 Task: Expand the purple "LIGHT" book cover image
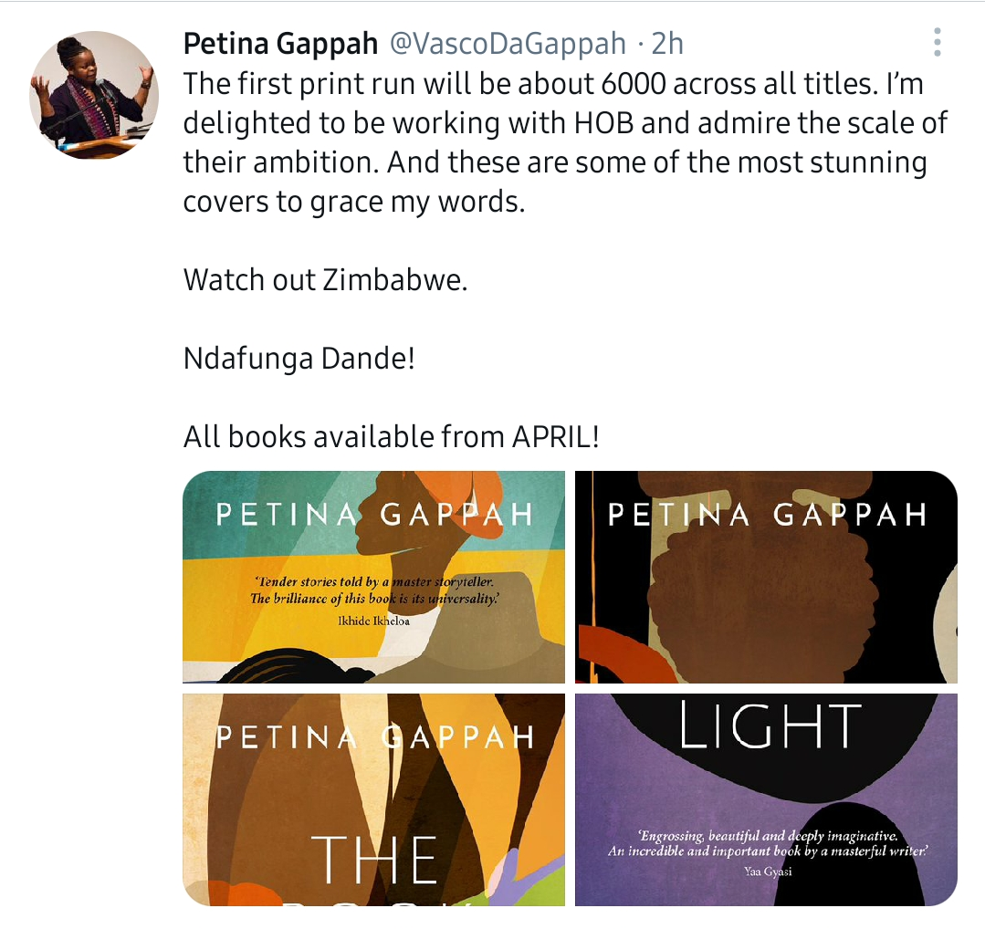point(766,799)
